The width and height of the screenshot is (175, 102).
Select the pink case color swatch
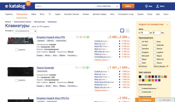156,80
